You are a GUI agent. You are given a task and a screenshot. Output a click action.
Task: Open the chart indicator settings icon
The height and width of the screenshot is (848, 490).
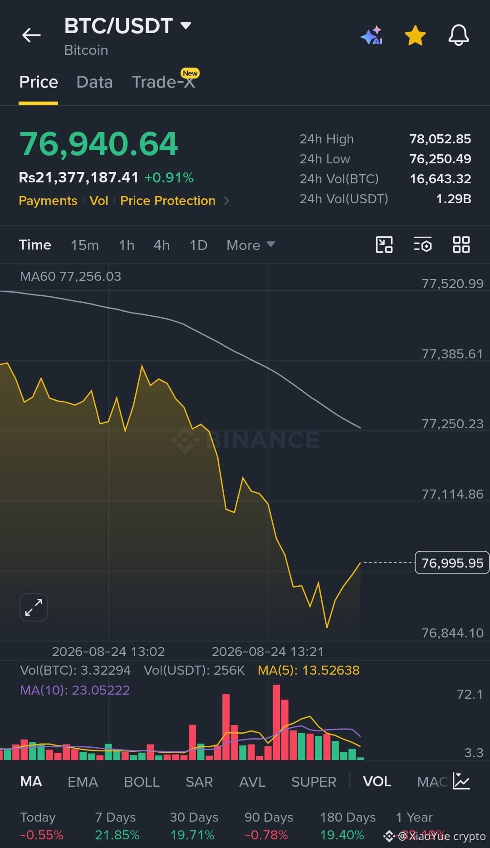(x=423, y=245)
